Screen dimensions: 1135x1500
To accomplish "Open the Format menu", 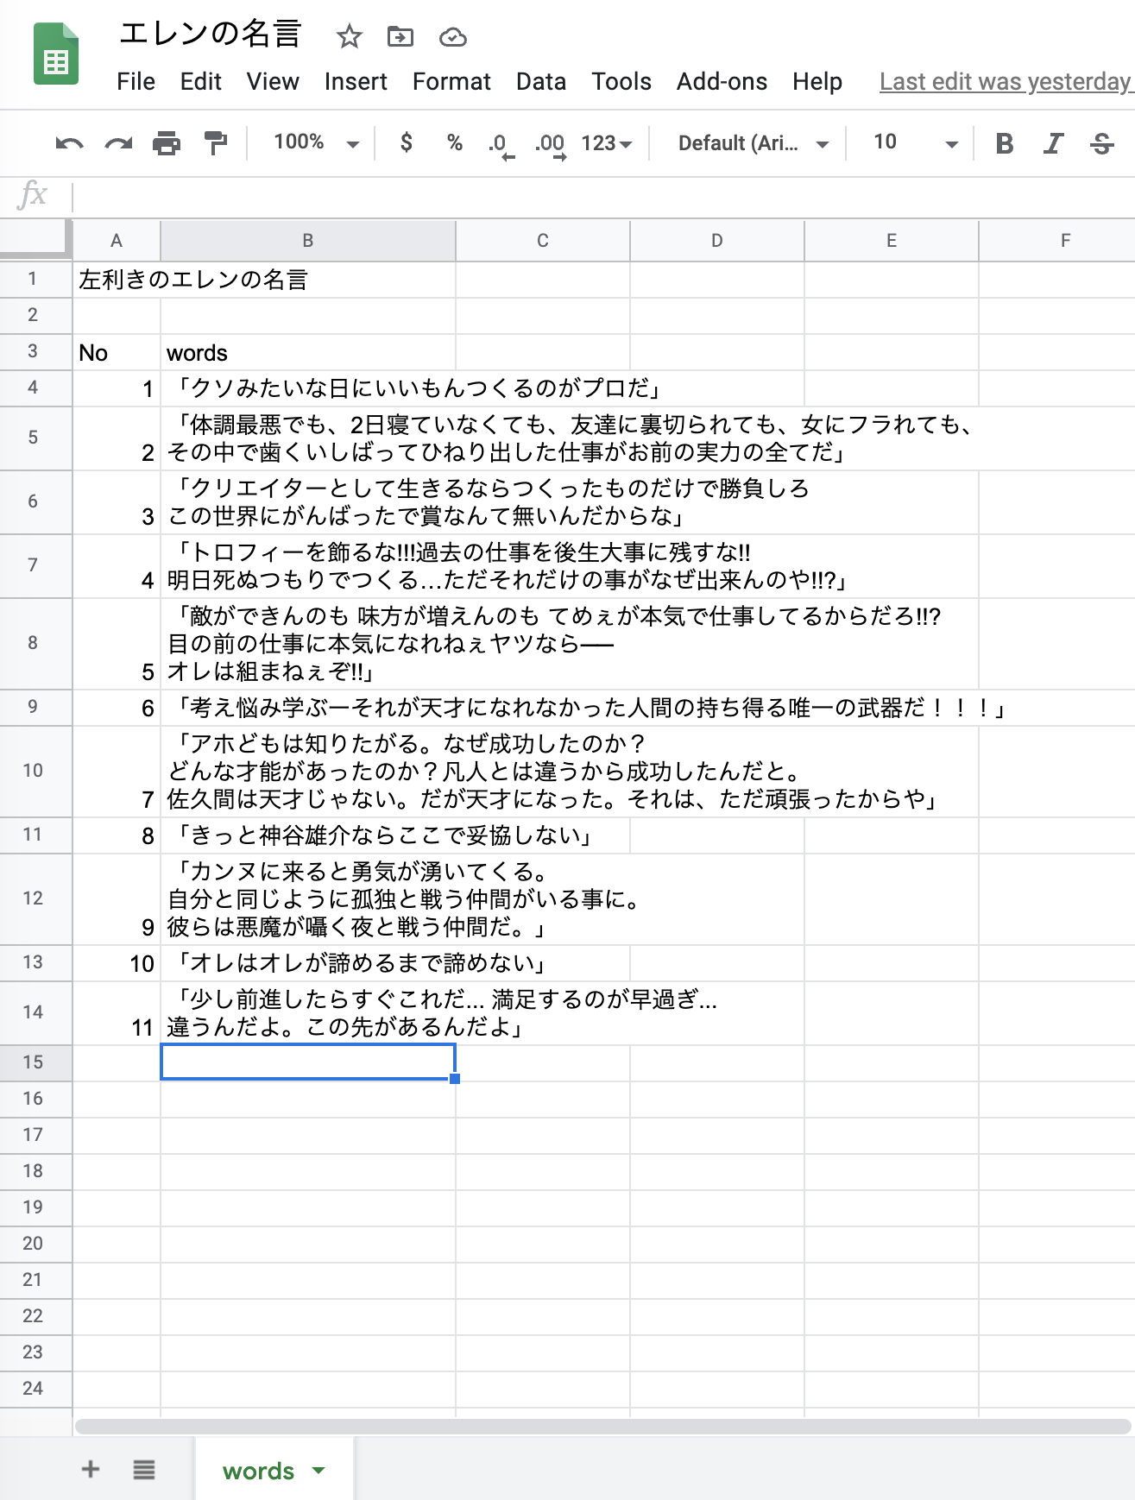I will (451, 82).
